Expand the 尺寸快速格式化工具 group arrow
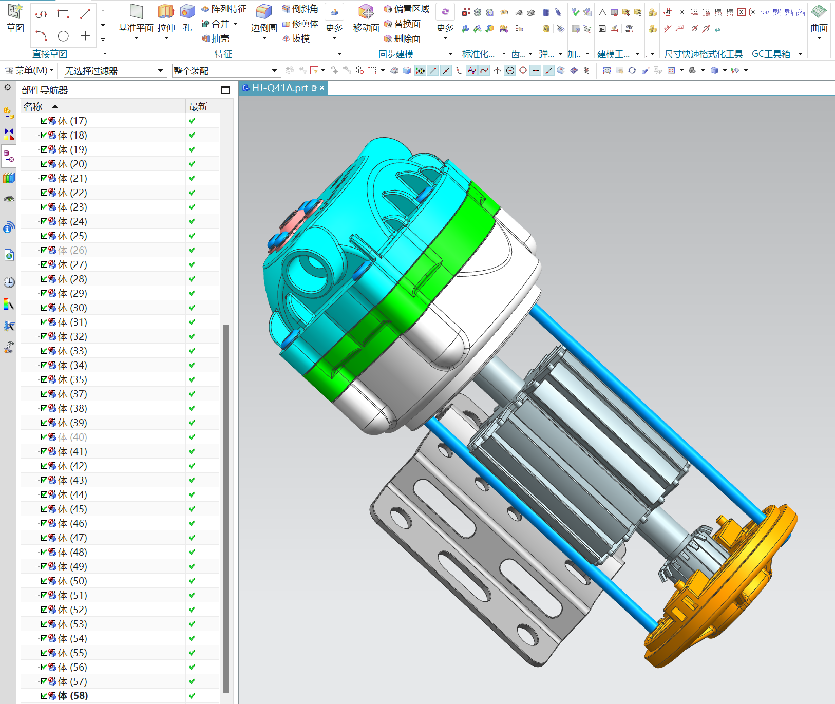Screen dimensions: 835x704 800,54
